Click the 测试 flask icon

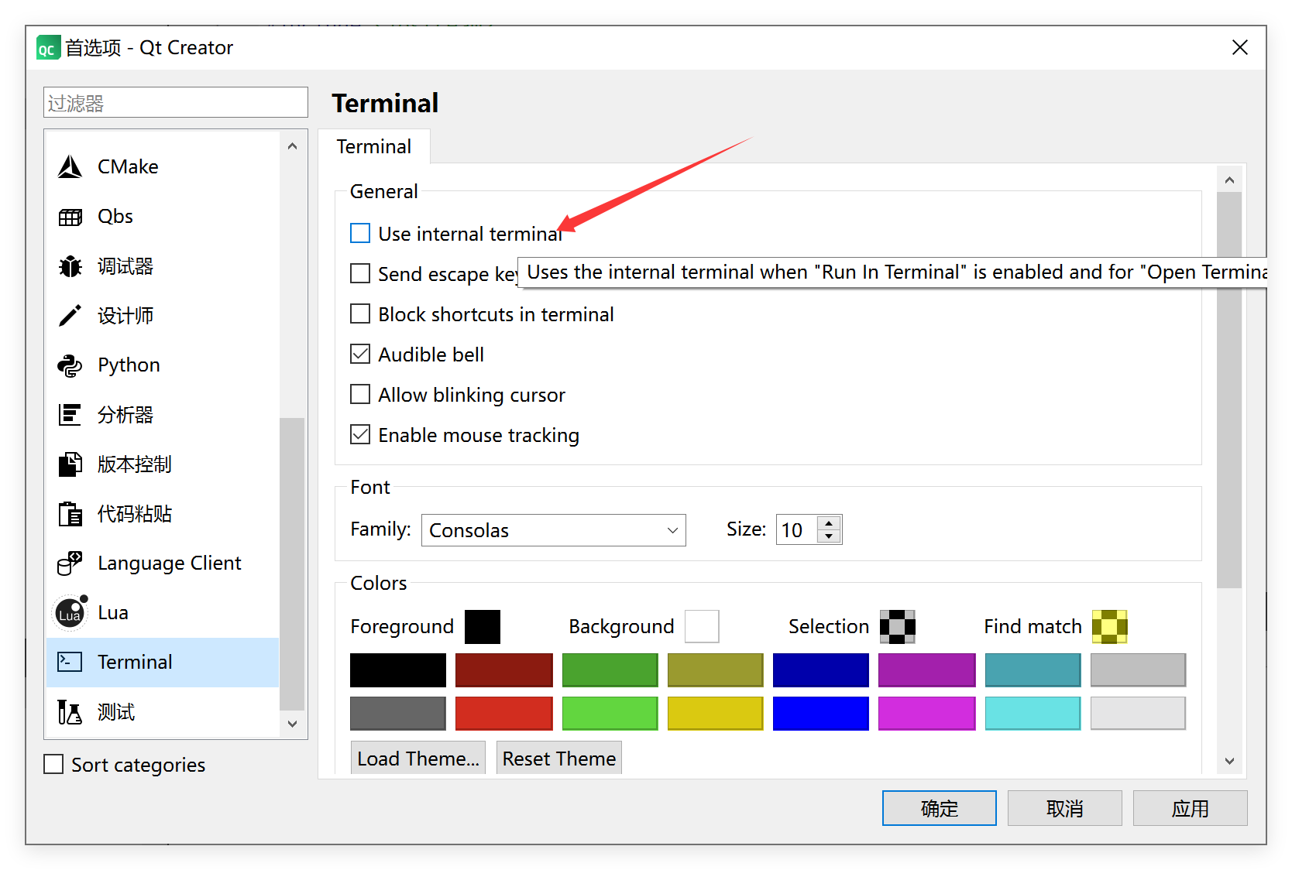click(70, 712)
